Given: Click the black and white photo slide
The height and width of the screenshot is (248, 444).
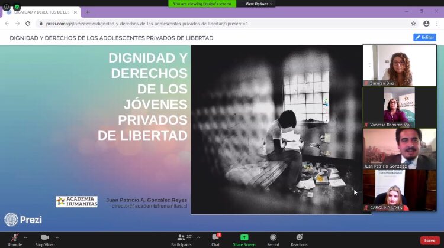Looking at the screenshot, I should pos(276,130).
